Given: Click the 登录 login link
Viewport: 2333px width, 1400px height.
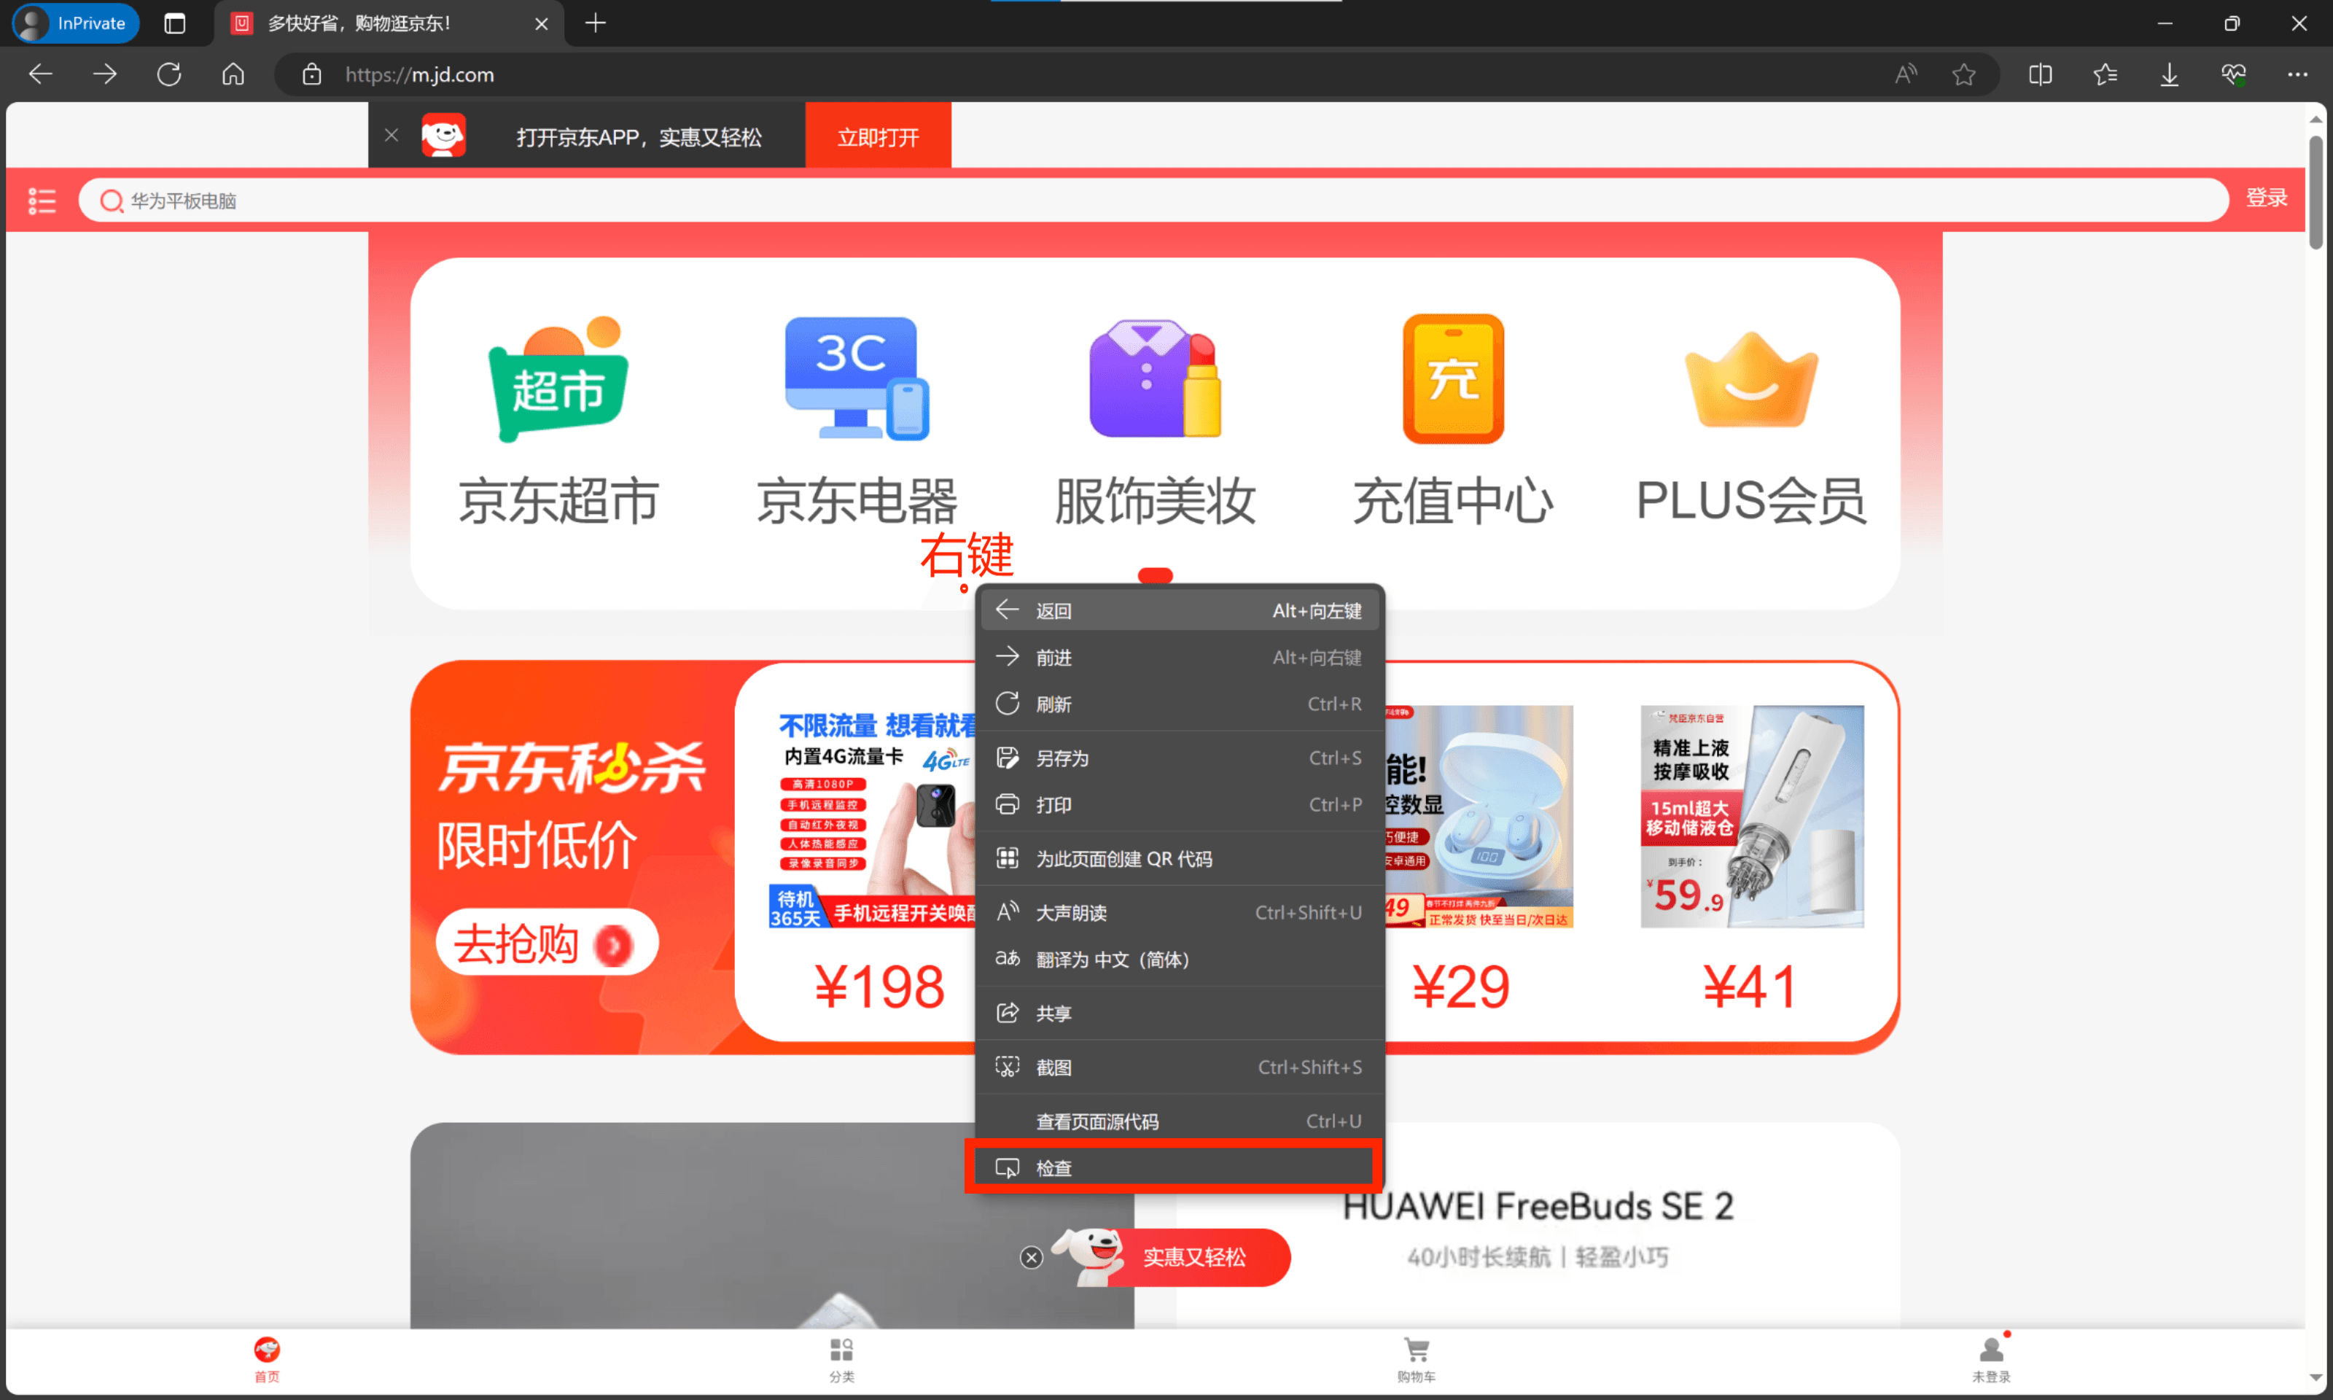Looking at the screenshot, I should pyautogui.click(x=2266, y=198).
